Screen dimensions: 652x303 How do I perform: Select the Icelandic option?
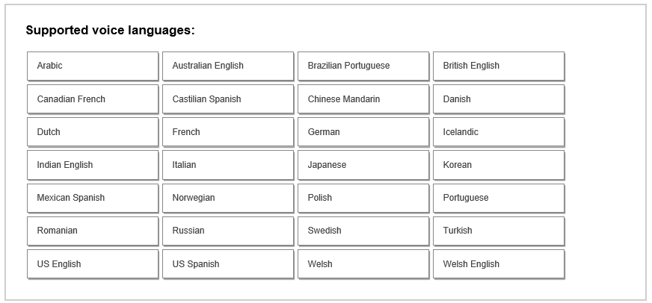tap(499, 132)
